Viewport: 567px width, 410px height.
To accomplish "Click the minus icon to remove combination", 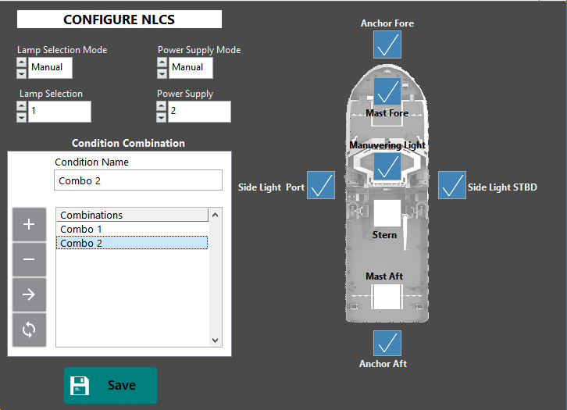I will (29, 259).
